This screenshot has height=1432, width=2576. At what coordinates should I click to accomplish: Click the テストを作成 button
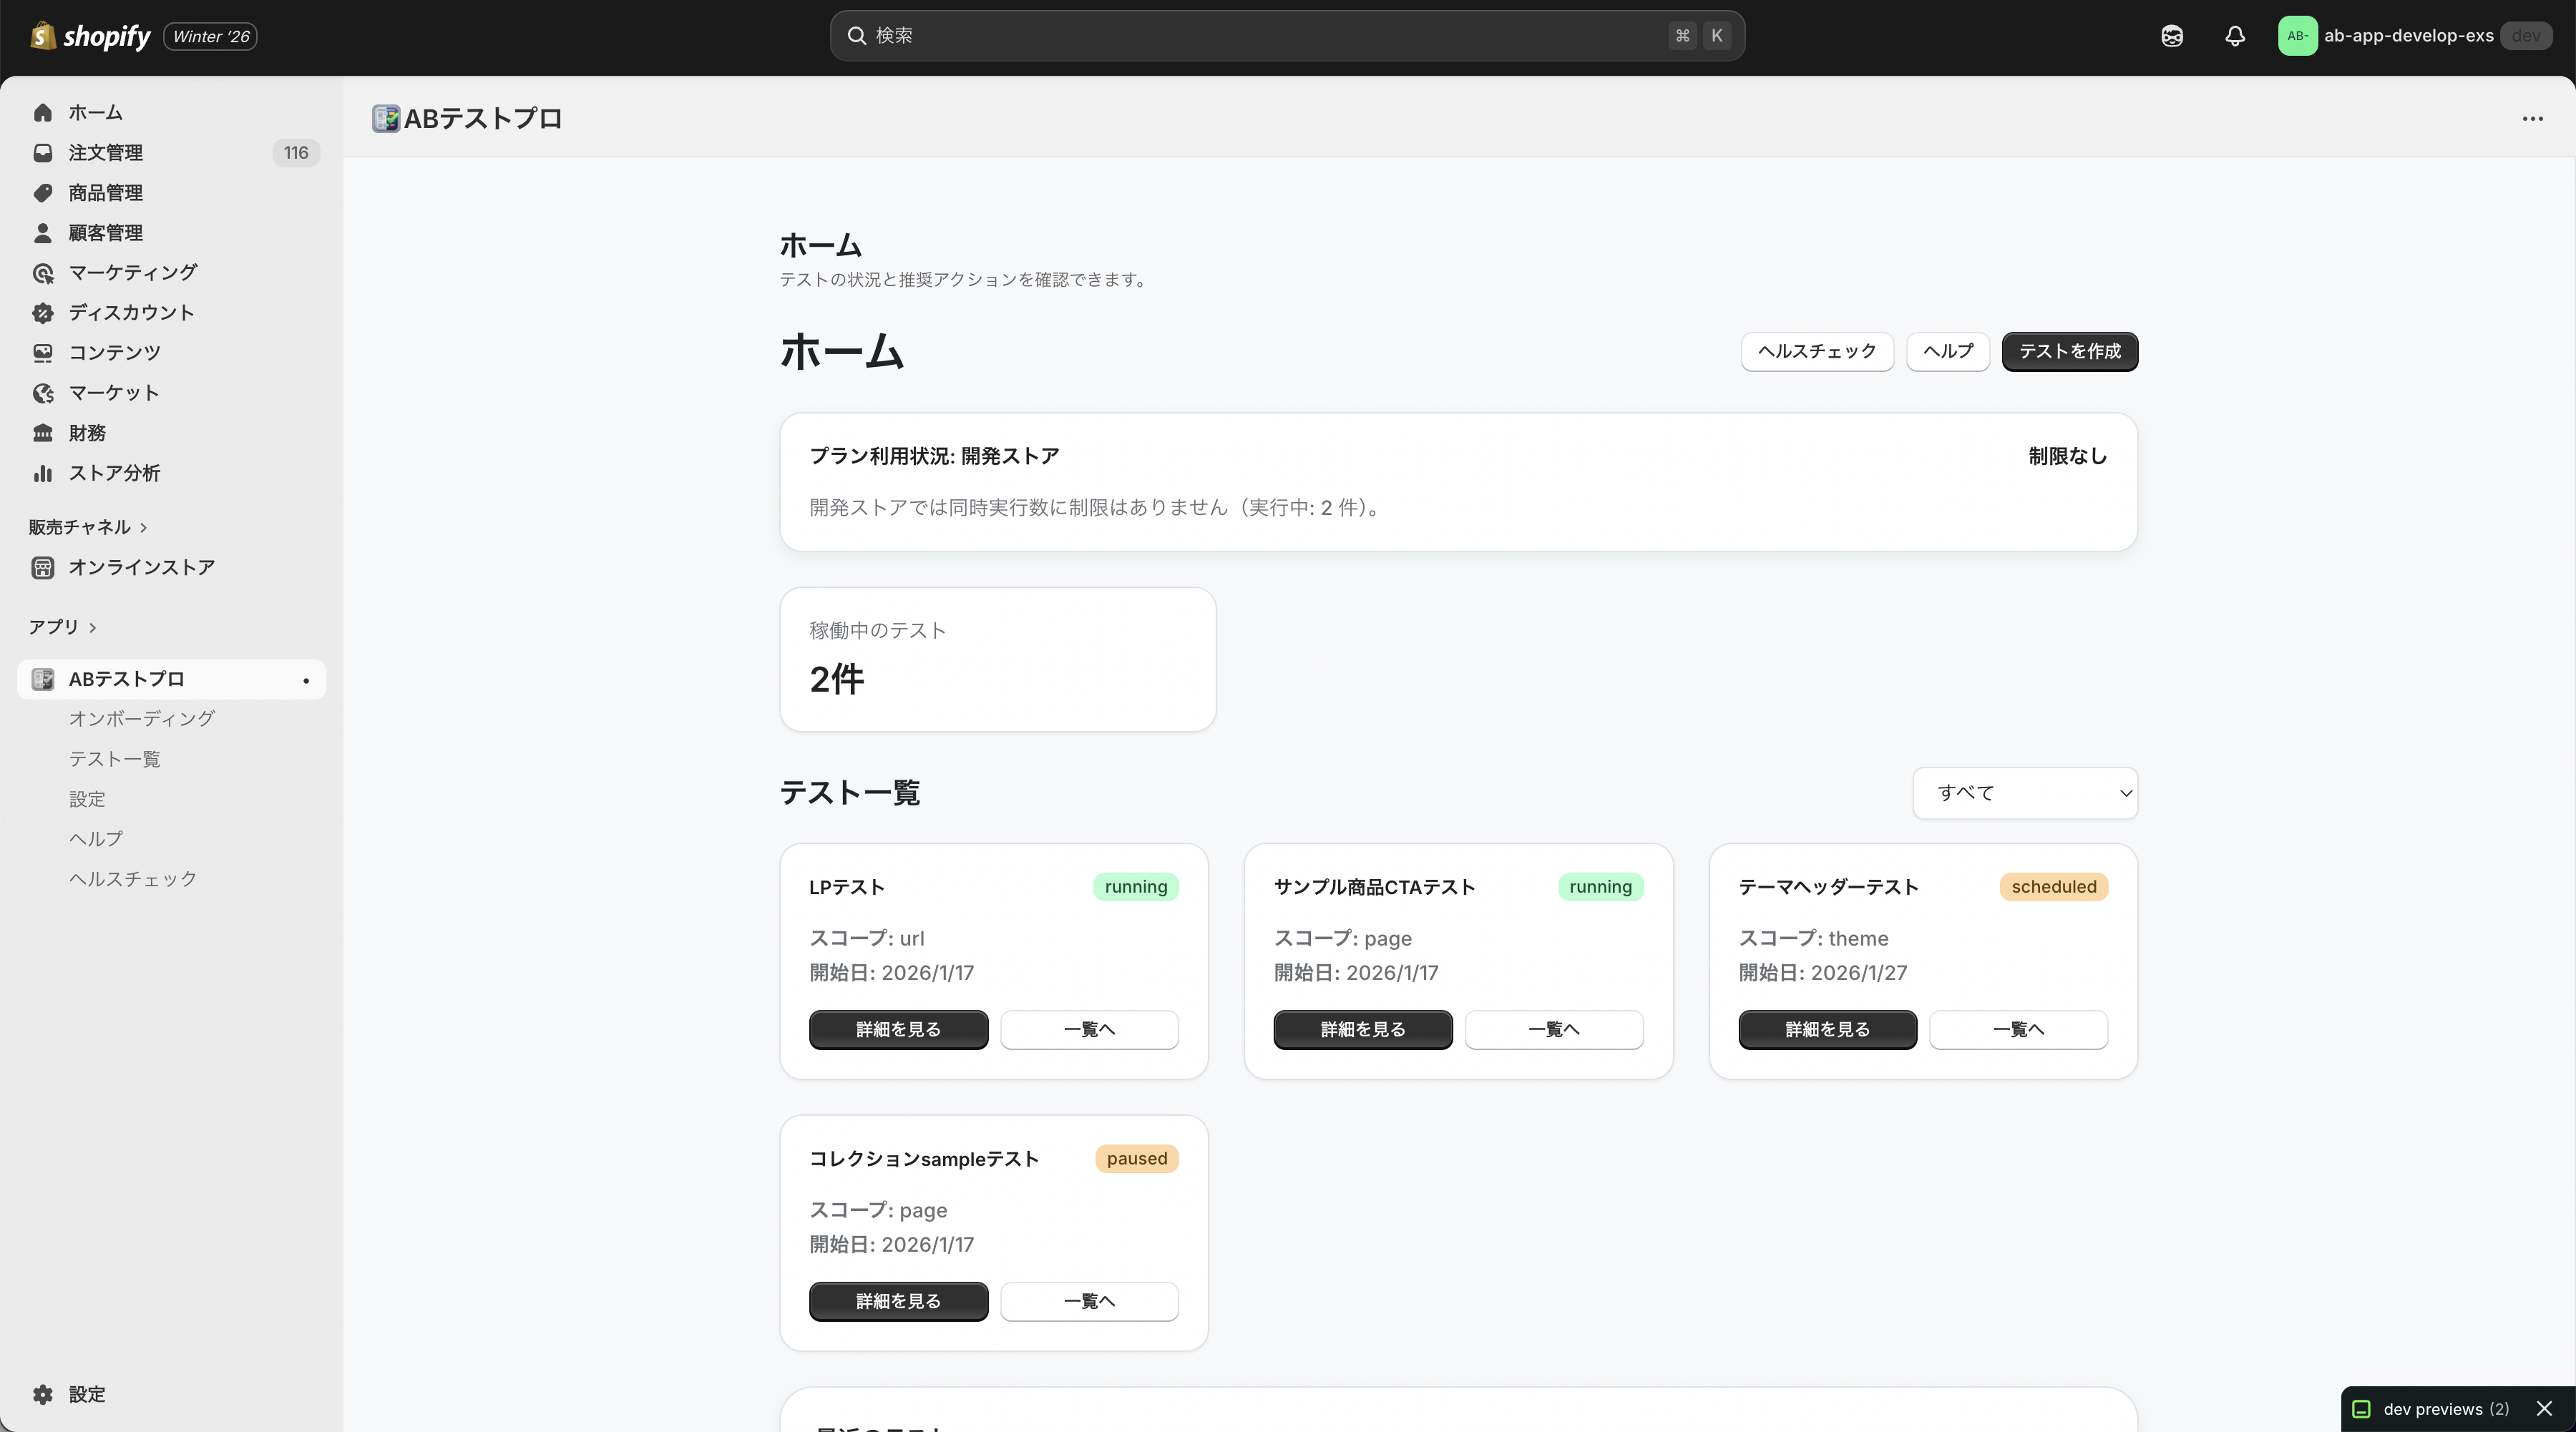2069,352
